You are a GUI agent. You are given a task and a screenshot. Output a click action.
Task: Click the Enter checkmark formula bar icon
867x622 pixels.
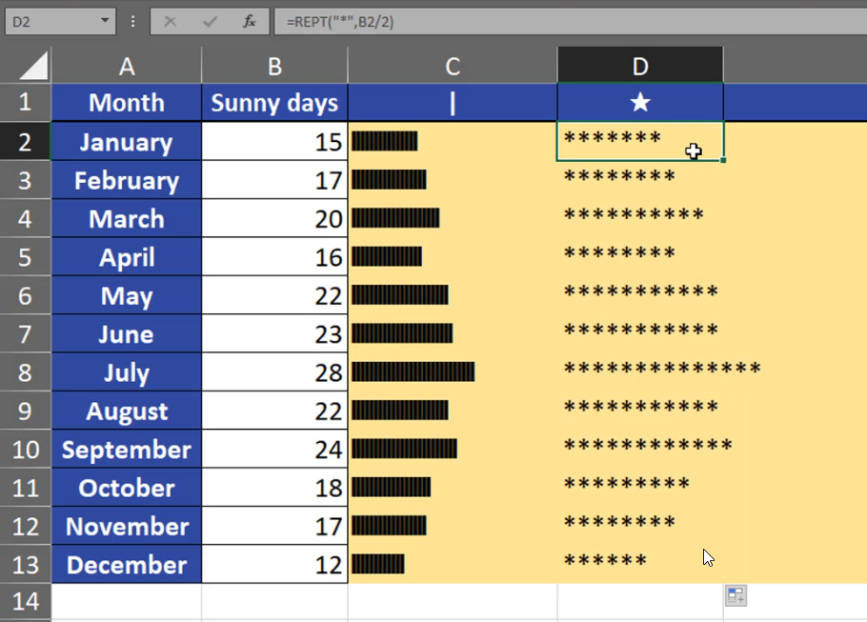210,21
